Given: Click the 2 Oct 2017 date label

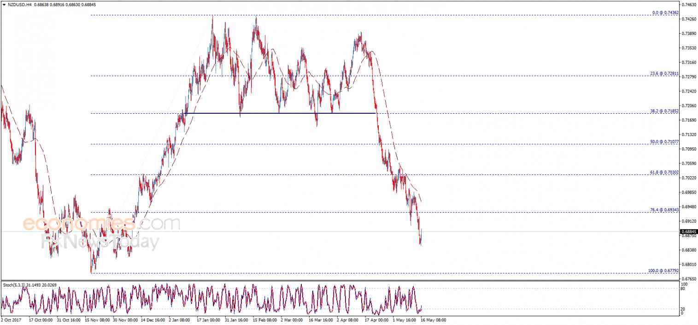Looking at the screenshot, I should pos(11,320).
